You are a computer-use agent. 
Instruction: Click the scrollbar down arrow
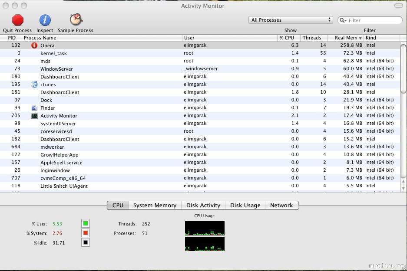(x=403, y=188)
